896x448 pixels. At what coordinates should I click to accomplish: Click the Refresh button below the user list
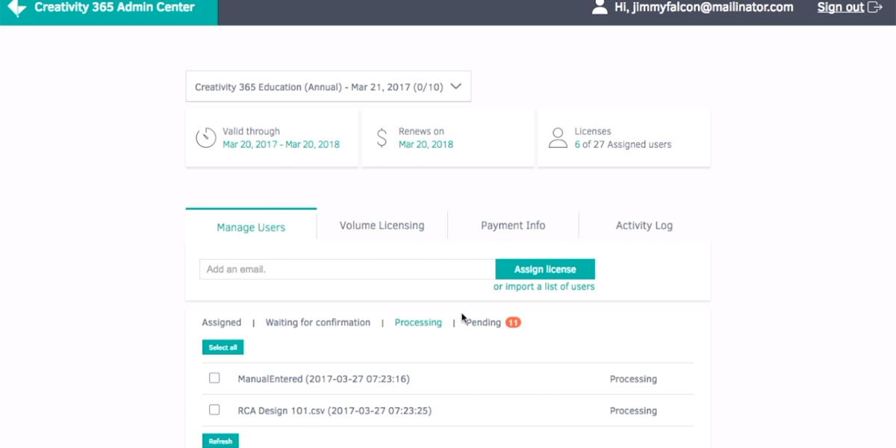click(220, 441)
